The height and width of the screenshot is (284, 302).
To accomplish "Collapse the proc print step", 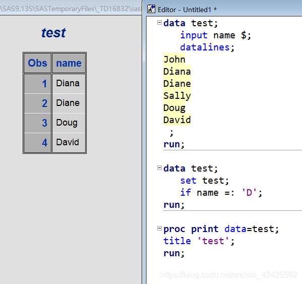I will (x=159, y=229).
